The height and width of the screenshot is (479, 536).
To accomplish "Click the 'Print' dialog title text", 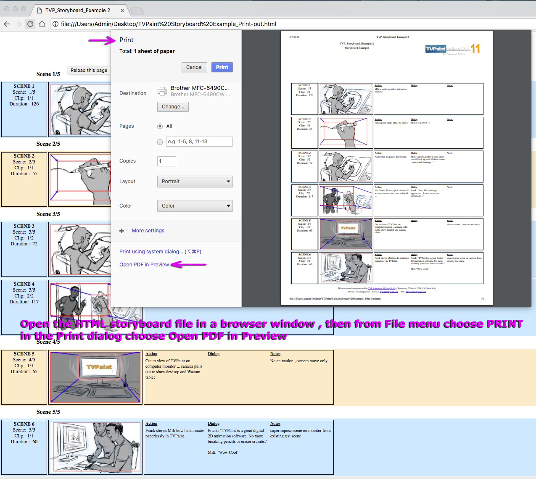I will (126, 40).
